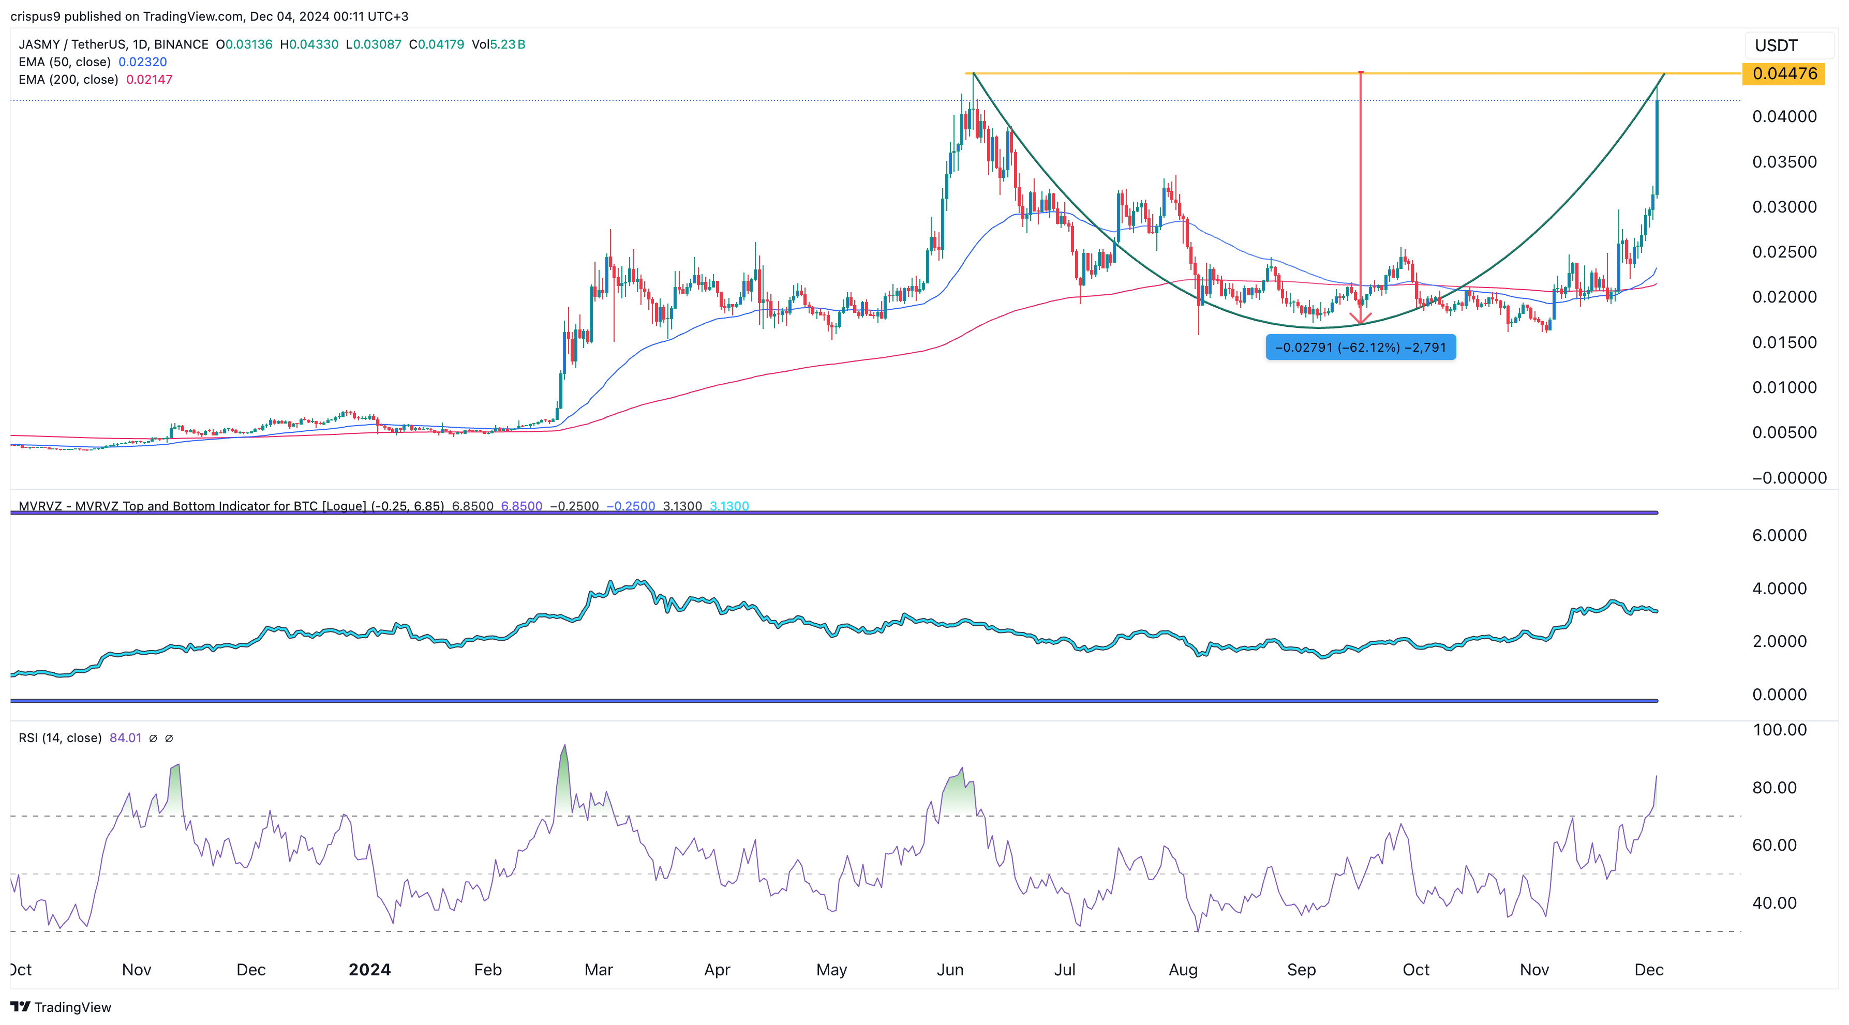Click the TradingView logo at bottom left

[61, 1007]
